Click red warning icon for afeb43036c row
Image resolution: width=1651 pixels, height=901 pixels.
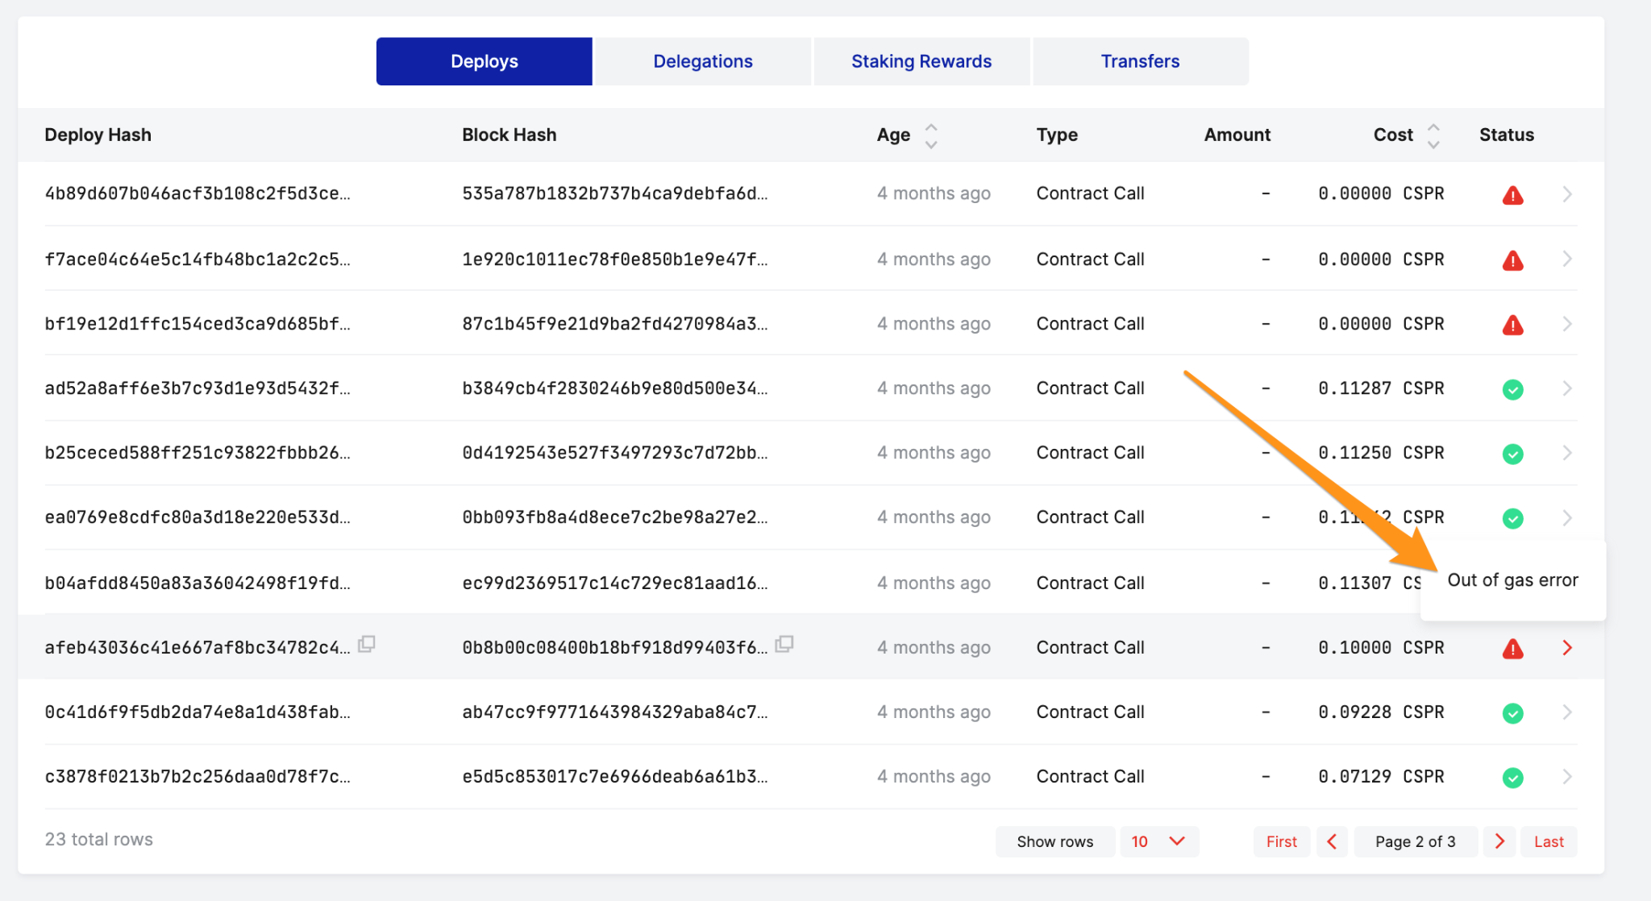coord(1512,649)
